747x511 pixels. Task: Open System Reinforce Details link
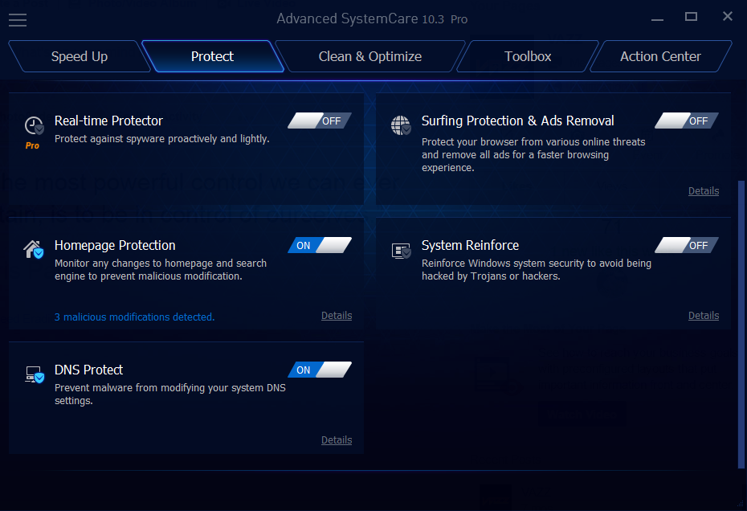click(704, 316)
